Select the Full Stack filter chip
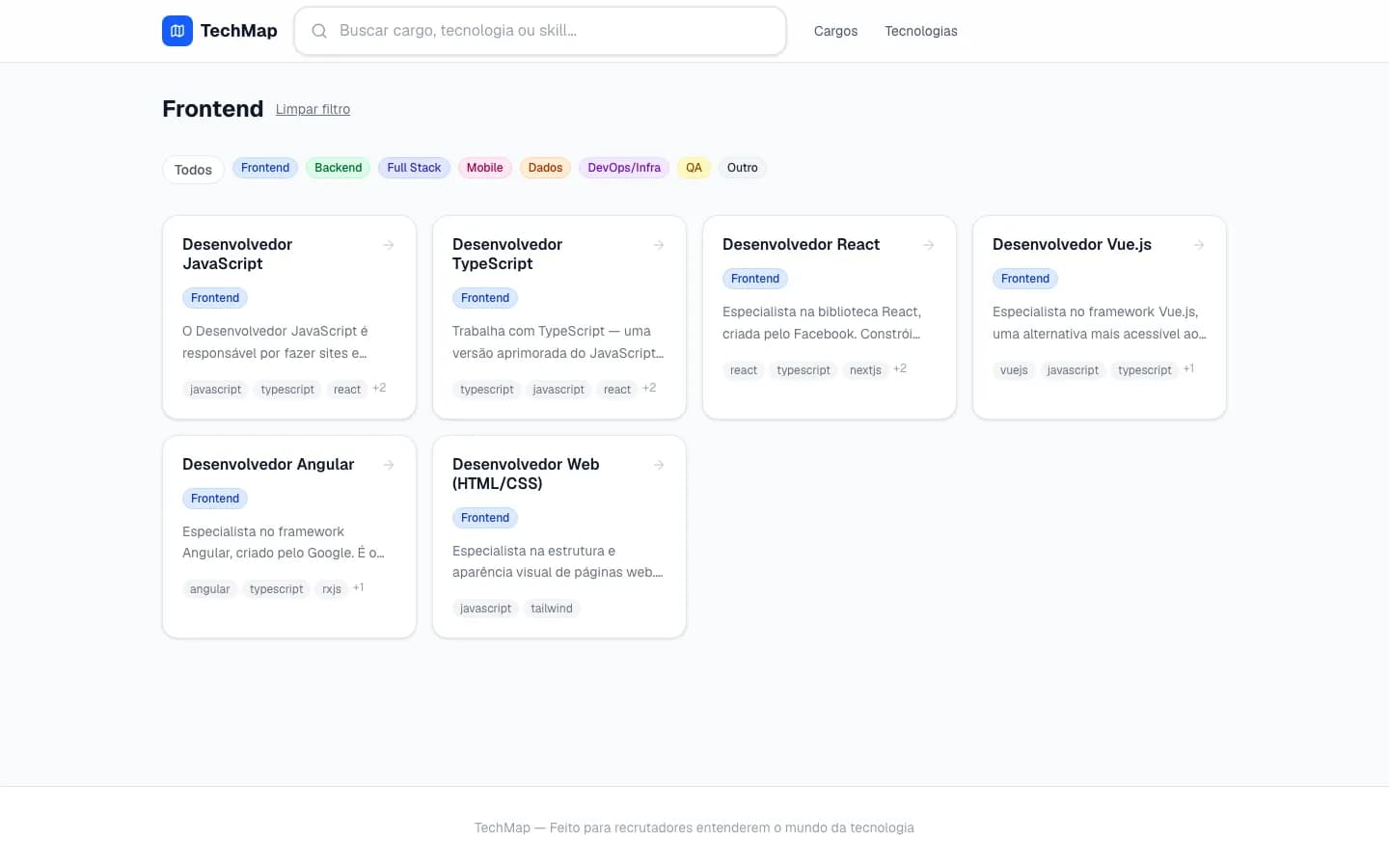1389x868 pixels. click(414, 168)
